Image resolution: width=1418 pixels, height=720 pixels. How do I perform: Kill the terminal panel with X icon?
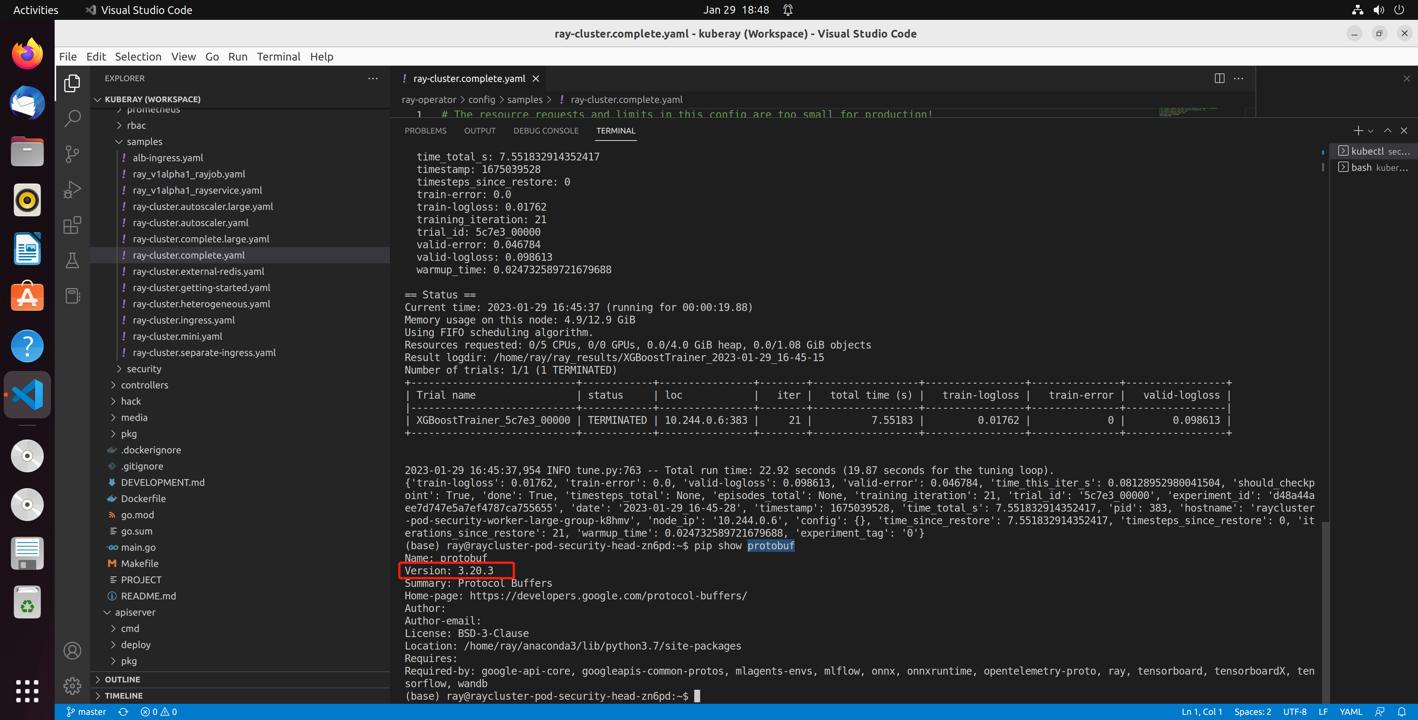coord(1404,130)
